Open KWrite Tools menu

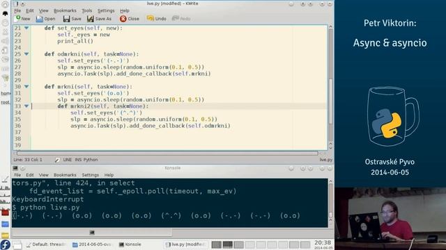(86, 10)
